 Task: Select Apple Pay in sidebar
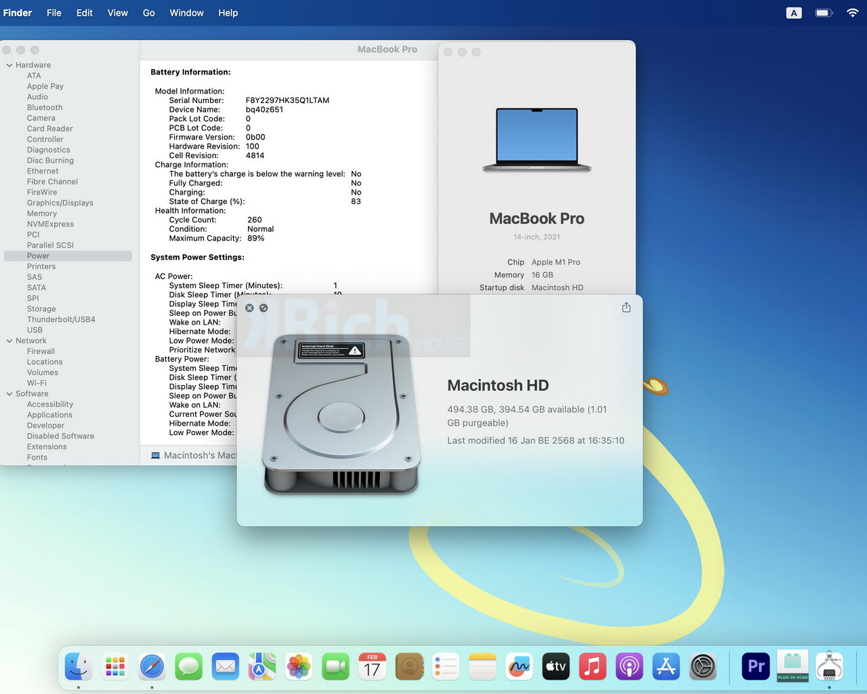(45, 86)
